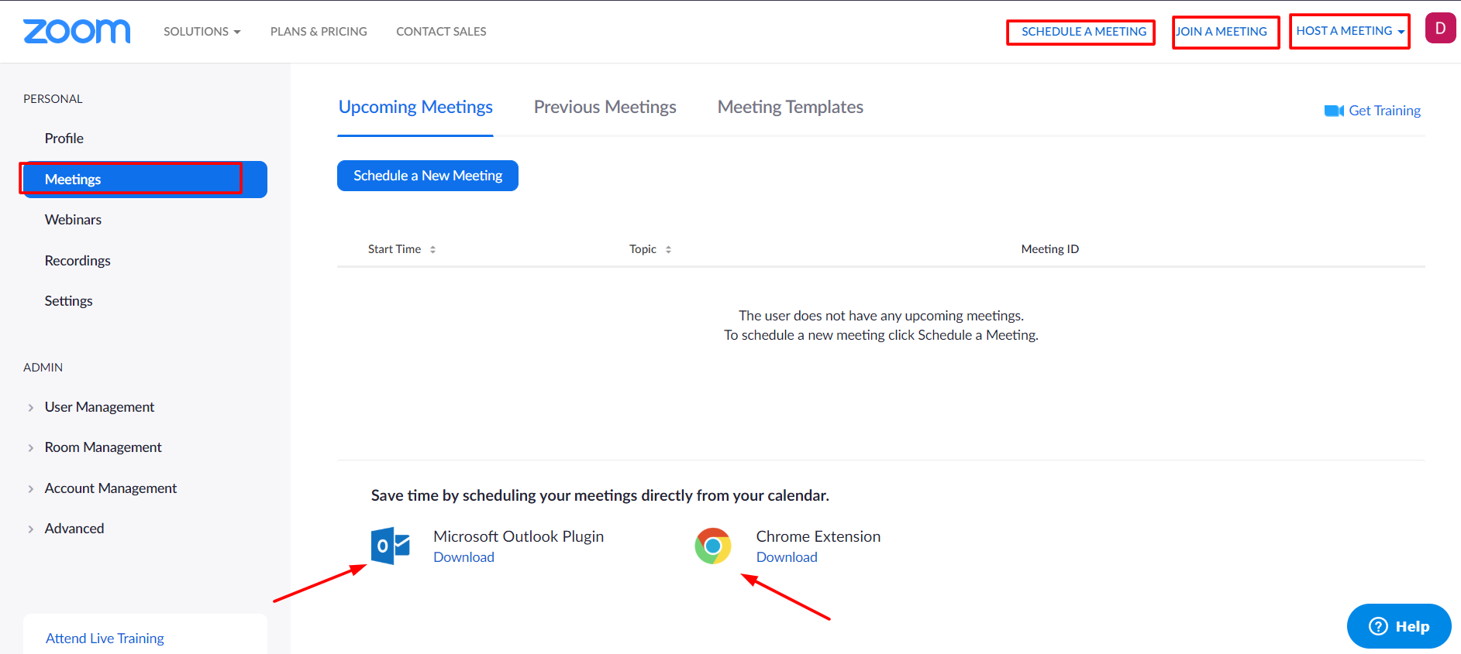Open Attend Live Training link
The width and height of the screenshot is (1461, 654).
tap(105, 639)
